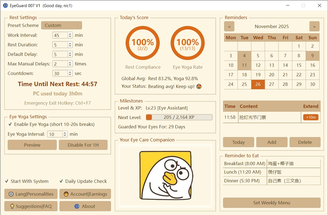Open the Set Weekly Menu editor
Screen dimensions: 328x215
click(x=272, y=203)
